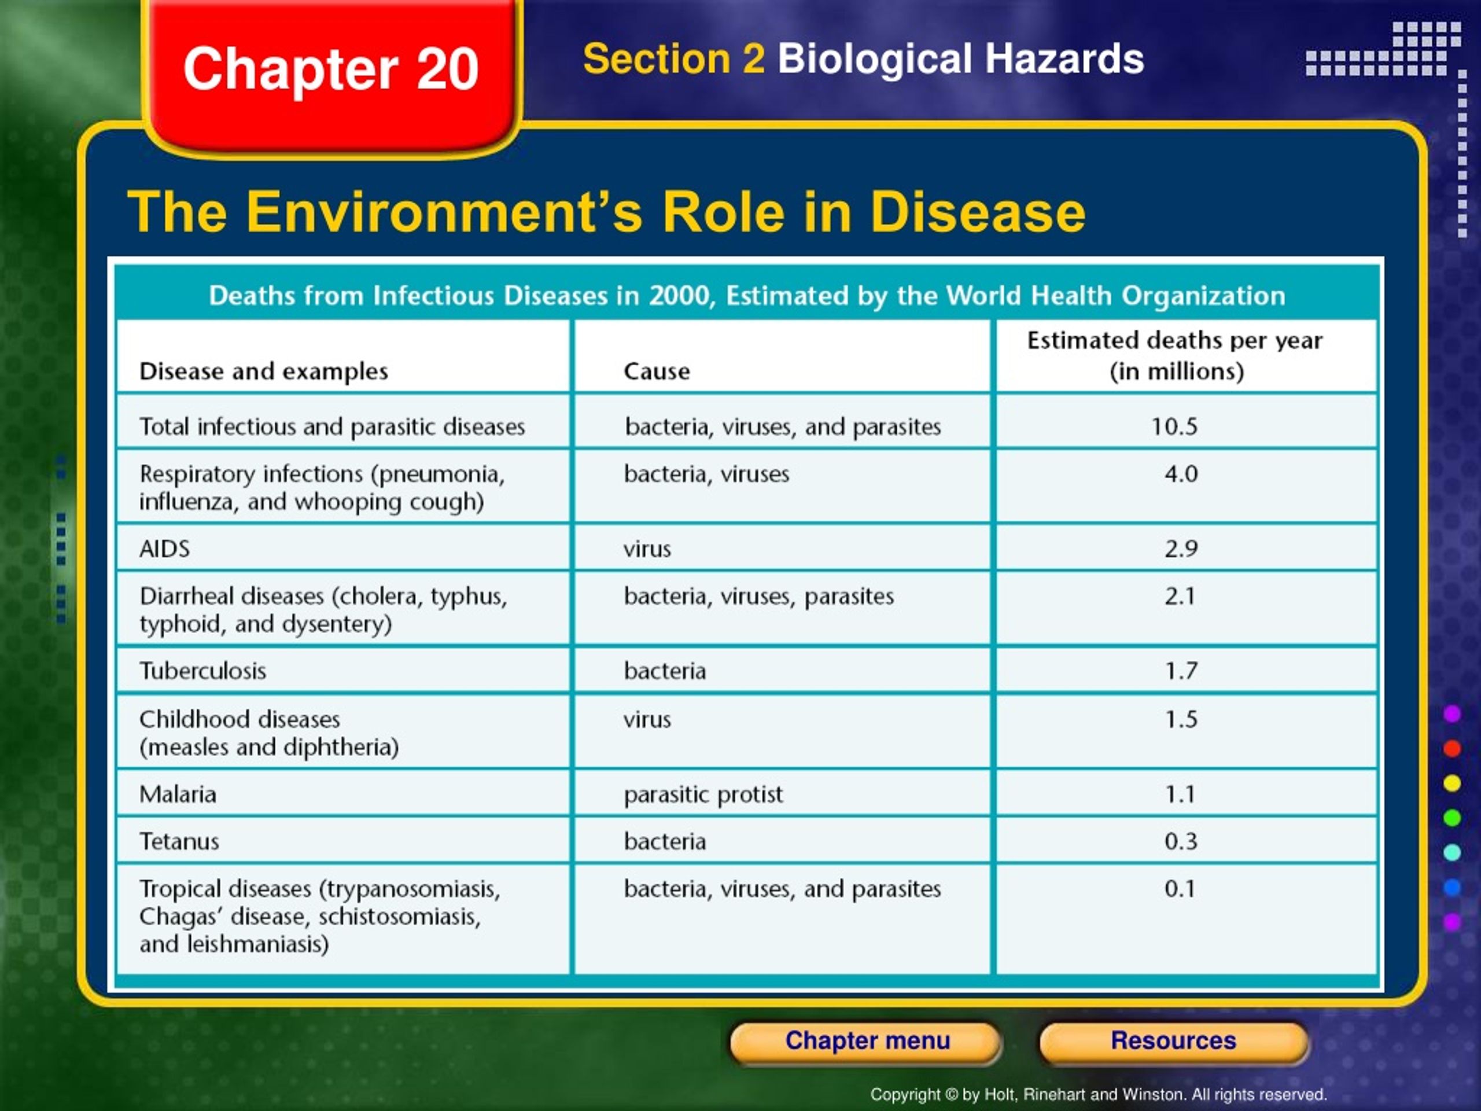The image size is (1481, 1111).
Task: Click the cause cell for Total infectious diseases
Action: click(782, 421)
